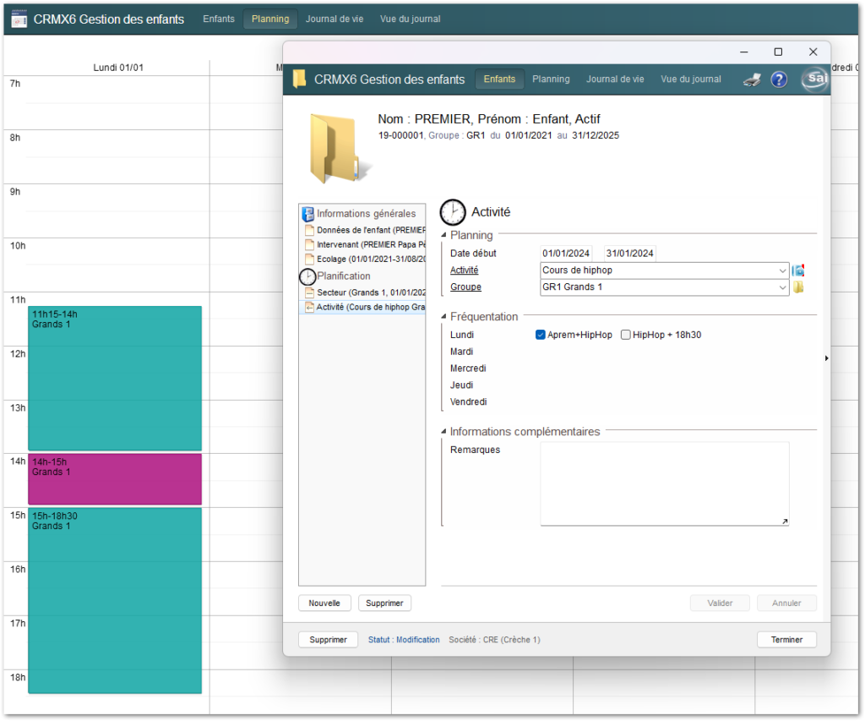Click the start date field showing 01/01/2024
This screenshot has width=865, height=721.
[x=566, y=254]
